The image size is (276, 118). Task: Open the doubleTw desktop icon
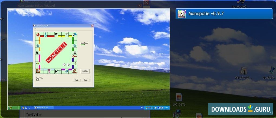click(x=270, y=73)
